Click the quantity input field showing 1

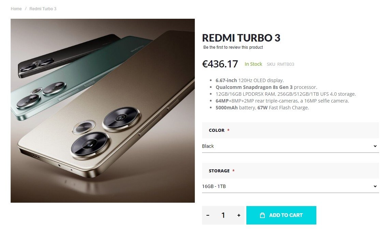pyautogui.click(x=223, y=215)
